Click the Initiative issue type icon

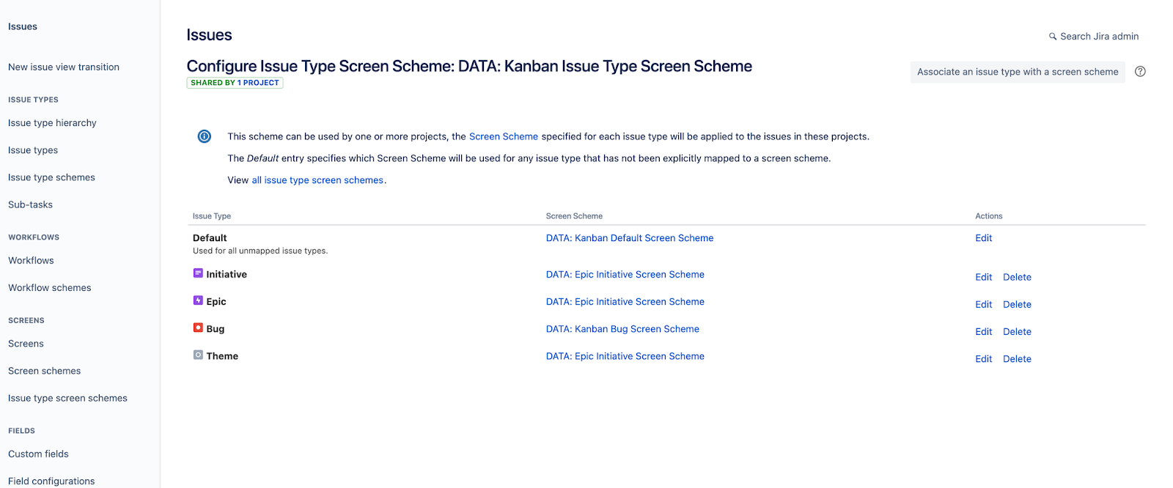click(197, 273)
